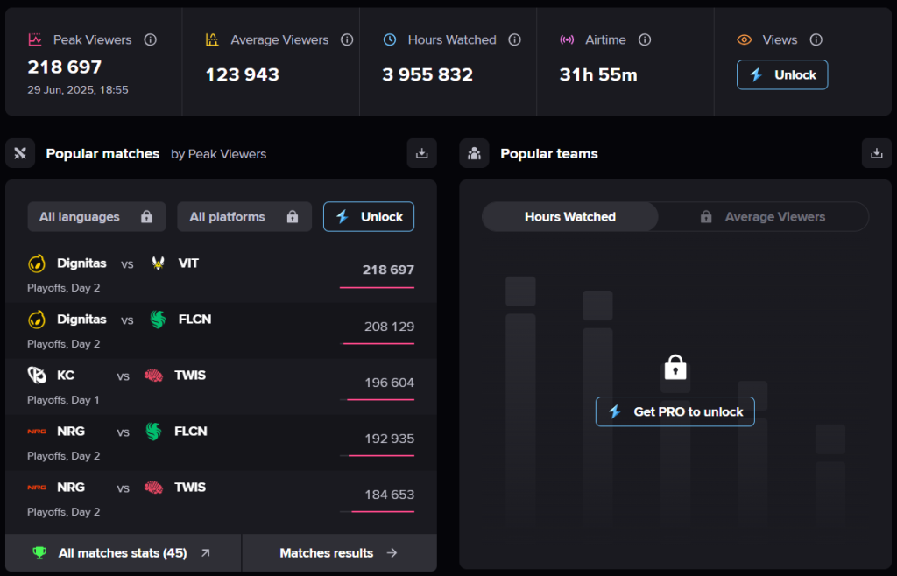The image size is (897, 576).
Task: Click the KC vs TWIS viewer bar
Action: coord(380,399)
